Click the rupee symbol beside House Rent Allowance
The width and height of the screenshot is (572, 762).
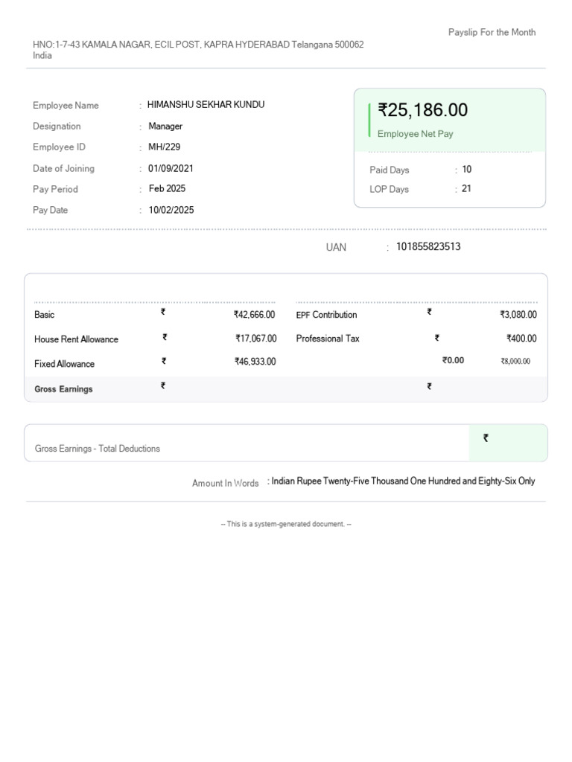[x=165, y=337]
